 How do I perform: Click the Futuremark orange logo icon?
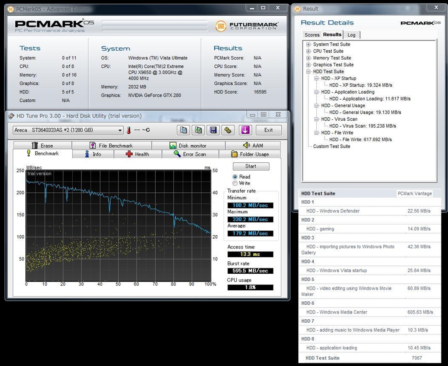click(221, 26)
